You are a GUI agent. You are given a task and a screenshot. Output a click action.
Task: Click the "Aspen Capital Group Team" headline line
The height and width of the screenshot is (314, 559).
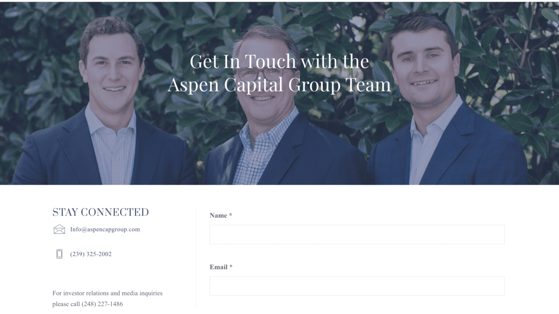coord(279,85)
